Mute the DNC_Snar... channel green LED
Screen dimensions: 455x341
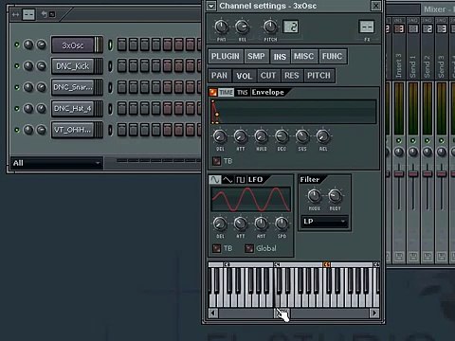(17, 87)
